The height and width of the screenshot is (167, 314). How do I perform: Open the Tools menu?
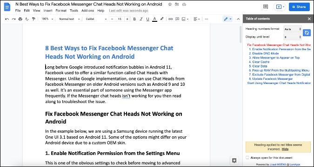coord(74,11)
